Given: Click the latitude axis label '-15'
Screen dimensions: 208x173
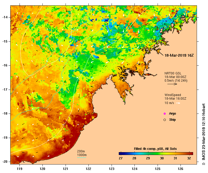Looking at the screenshot, I should click(5, 41).
